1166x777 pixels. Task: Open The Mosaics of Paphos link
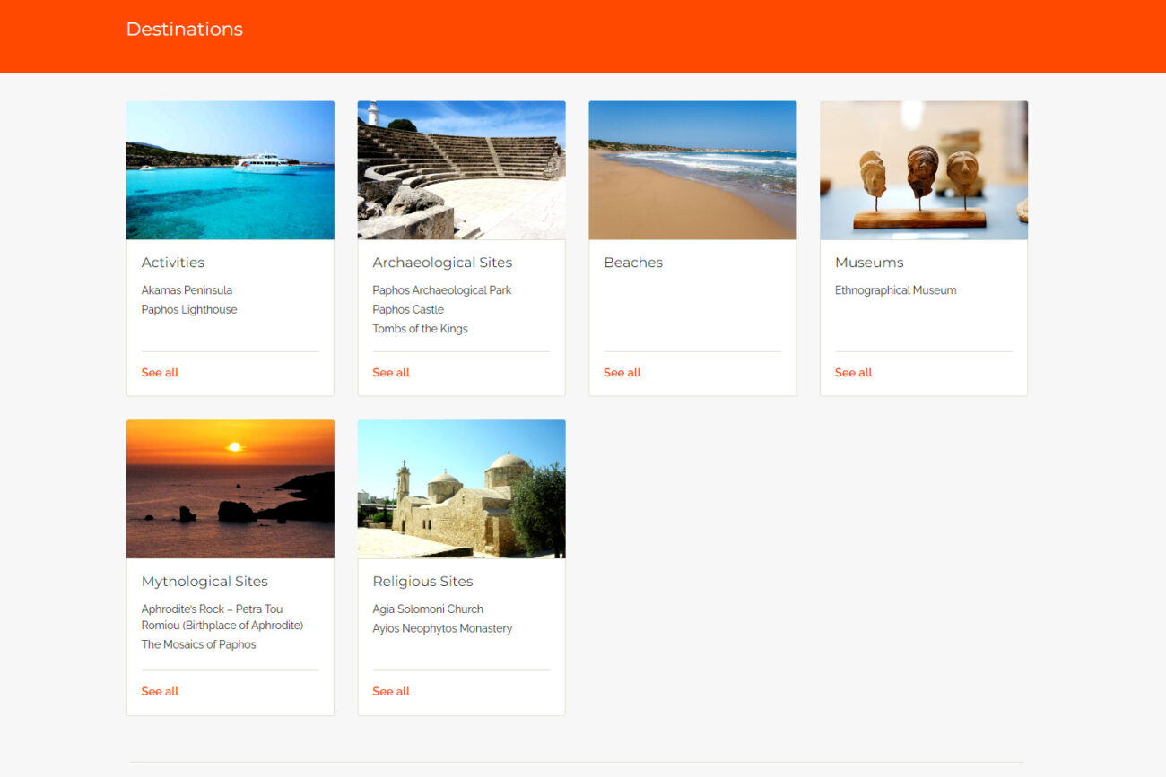click(x=198, y=644)
